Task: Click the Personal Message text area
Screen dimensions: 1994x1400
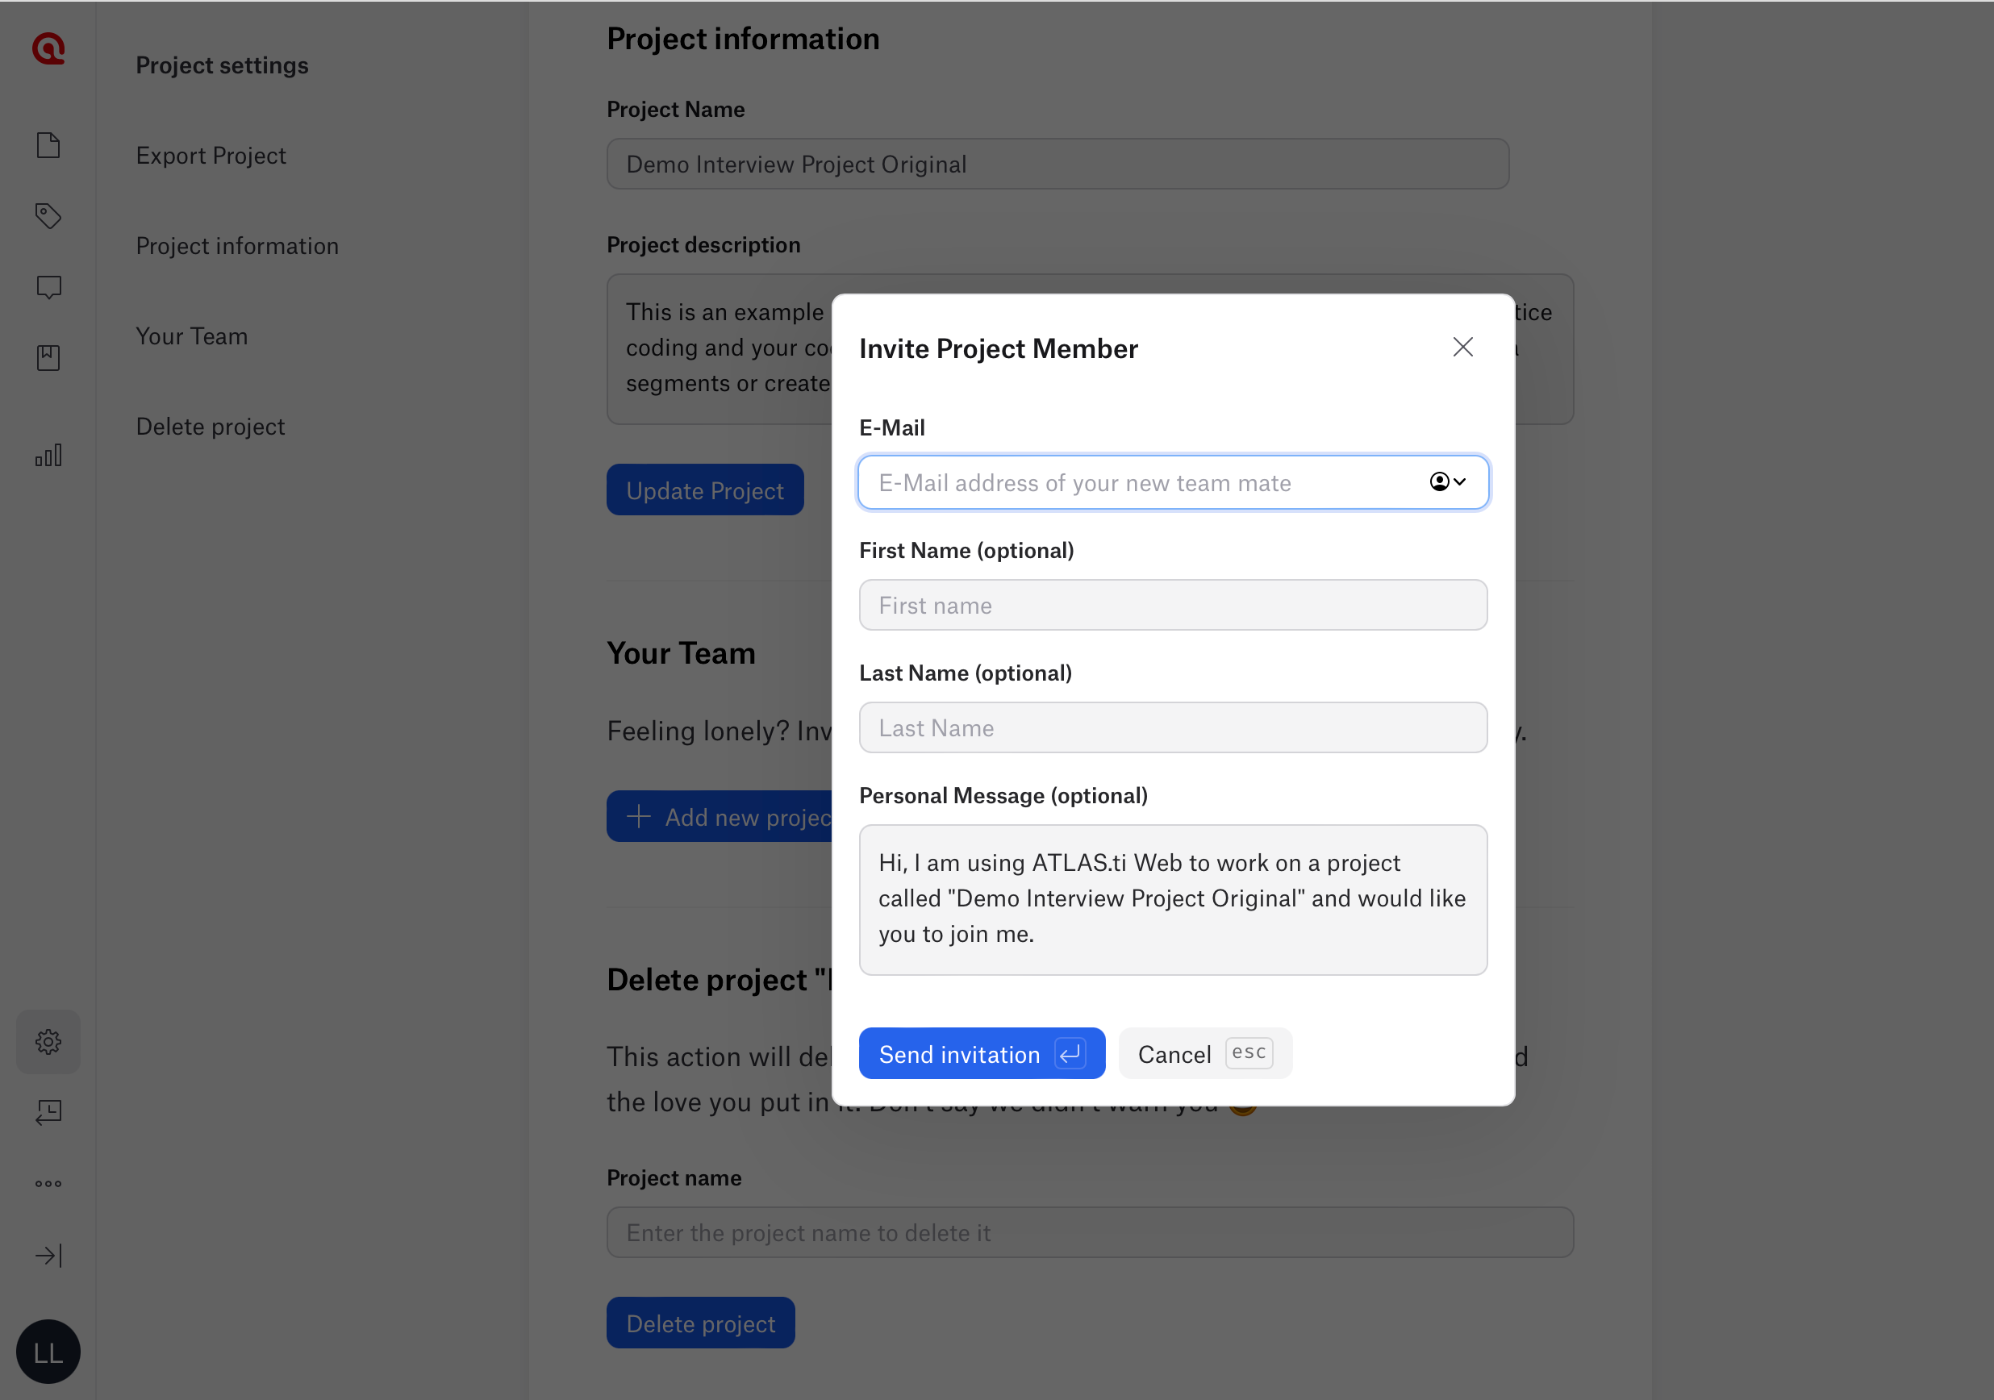Action: tap(1172, 899)
